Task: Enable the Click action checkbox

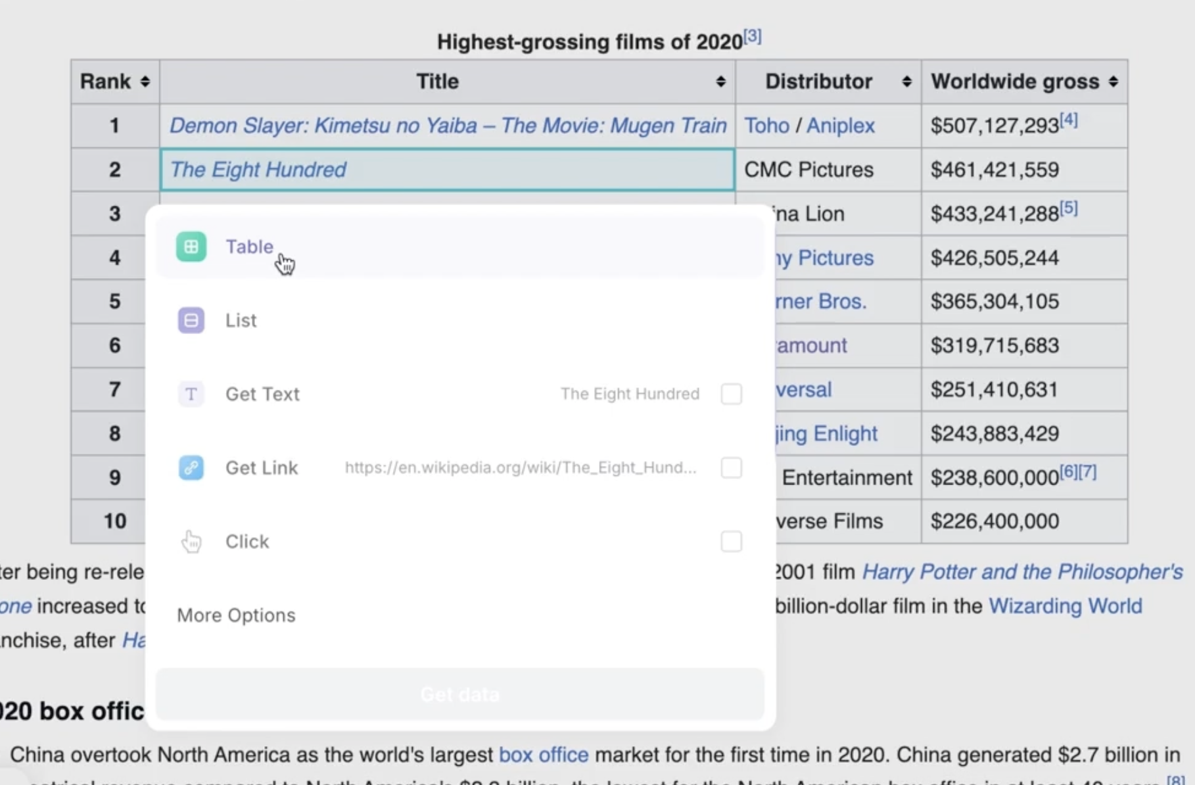Action: (x=732, y=541)
